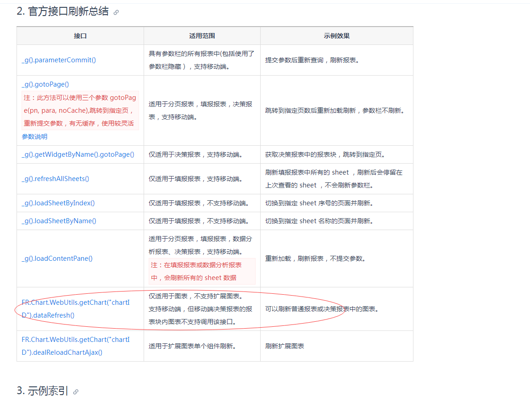Click the 示例效果 column header
530x396 pixels.
337,36
